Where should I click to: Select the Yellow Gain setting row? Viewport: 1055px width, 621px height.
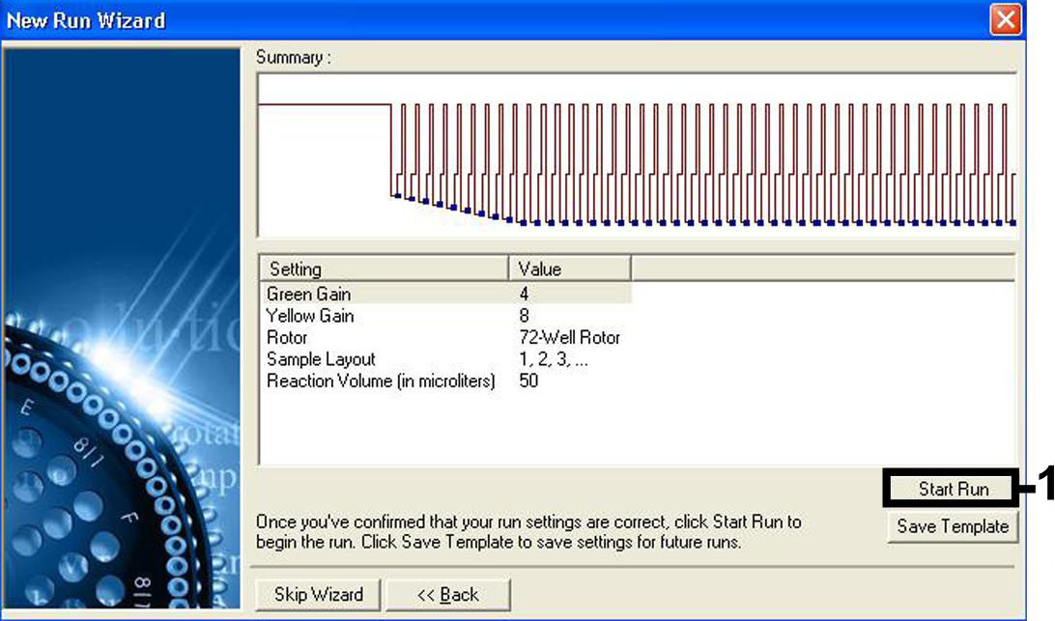[445, 316]
